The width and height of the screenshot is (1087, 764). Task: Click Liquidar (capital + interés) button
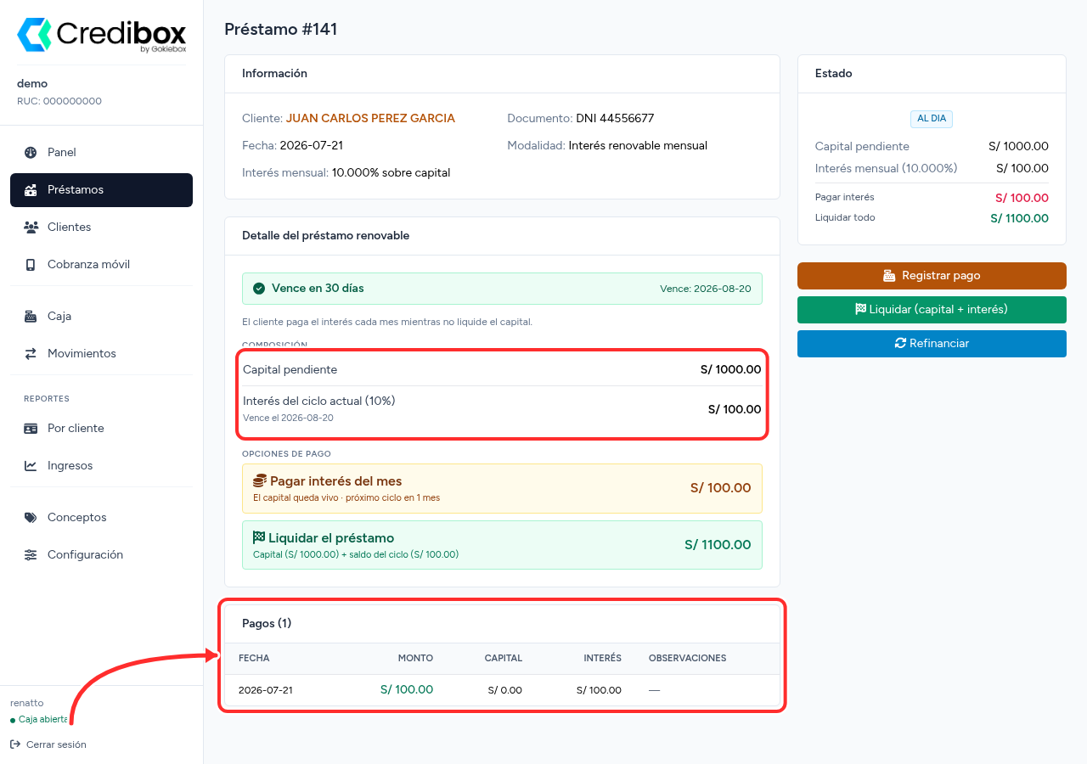[932, 310]
